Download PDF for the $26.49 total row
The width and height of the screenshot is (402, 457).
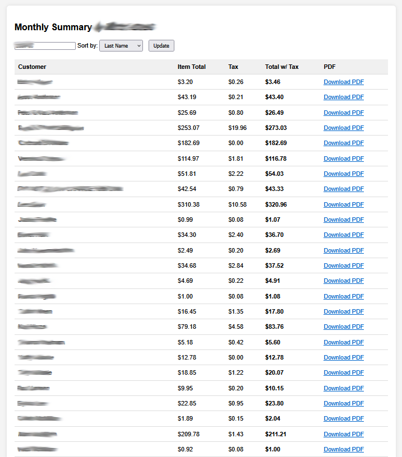click(x=344, y=113)
